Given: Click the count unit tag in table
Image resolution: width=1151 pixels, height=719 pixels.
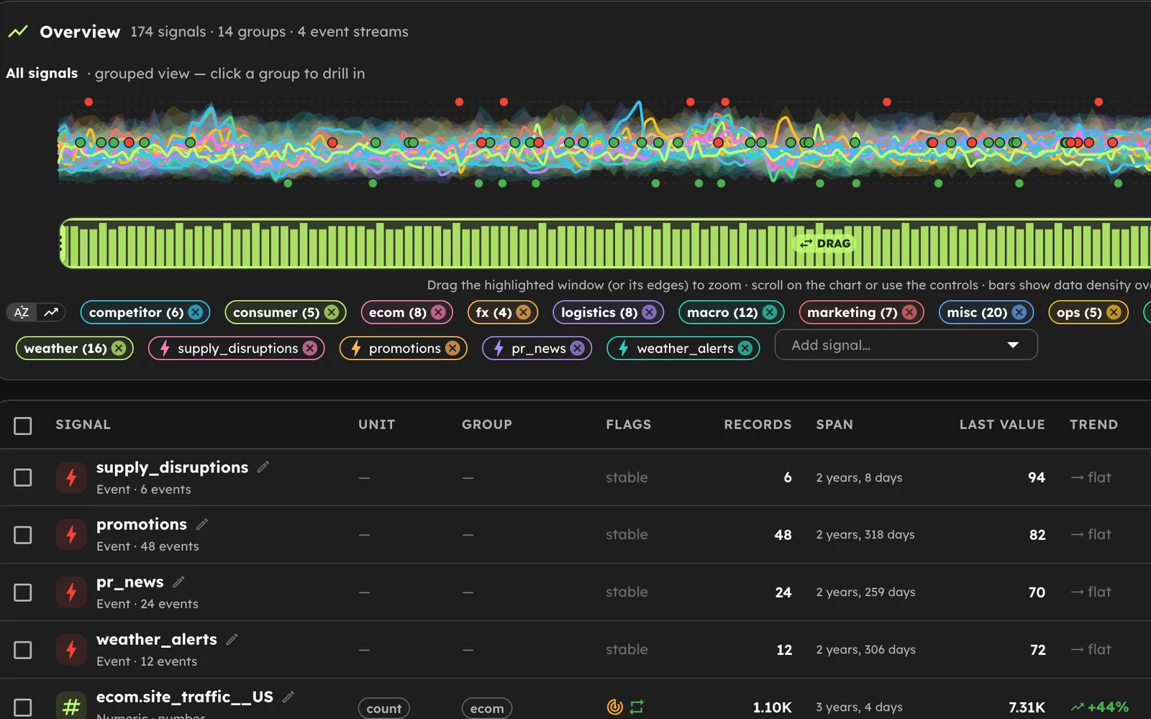Looking at the screenshot, I should coord(384,708).
